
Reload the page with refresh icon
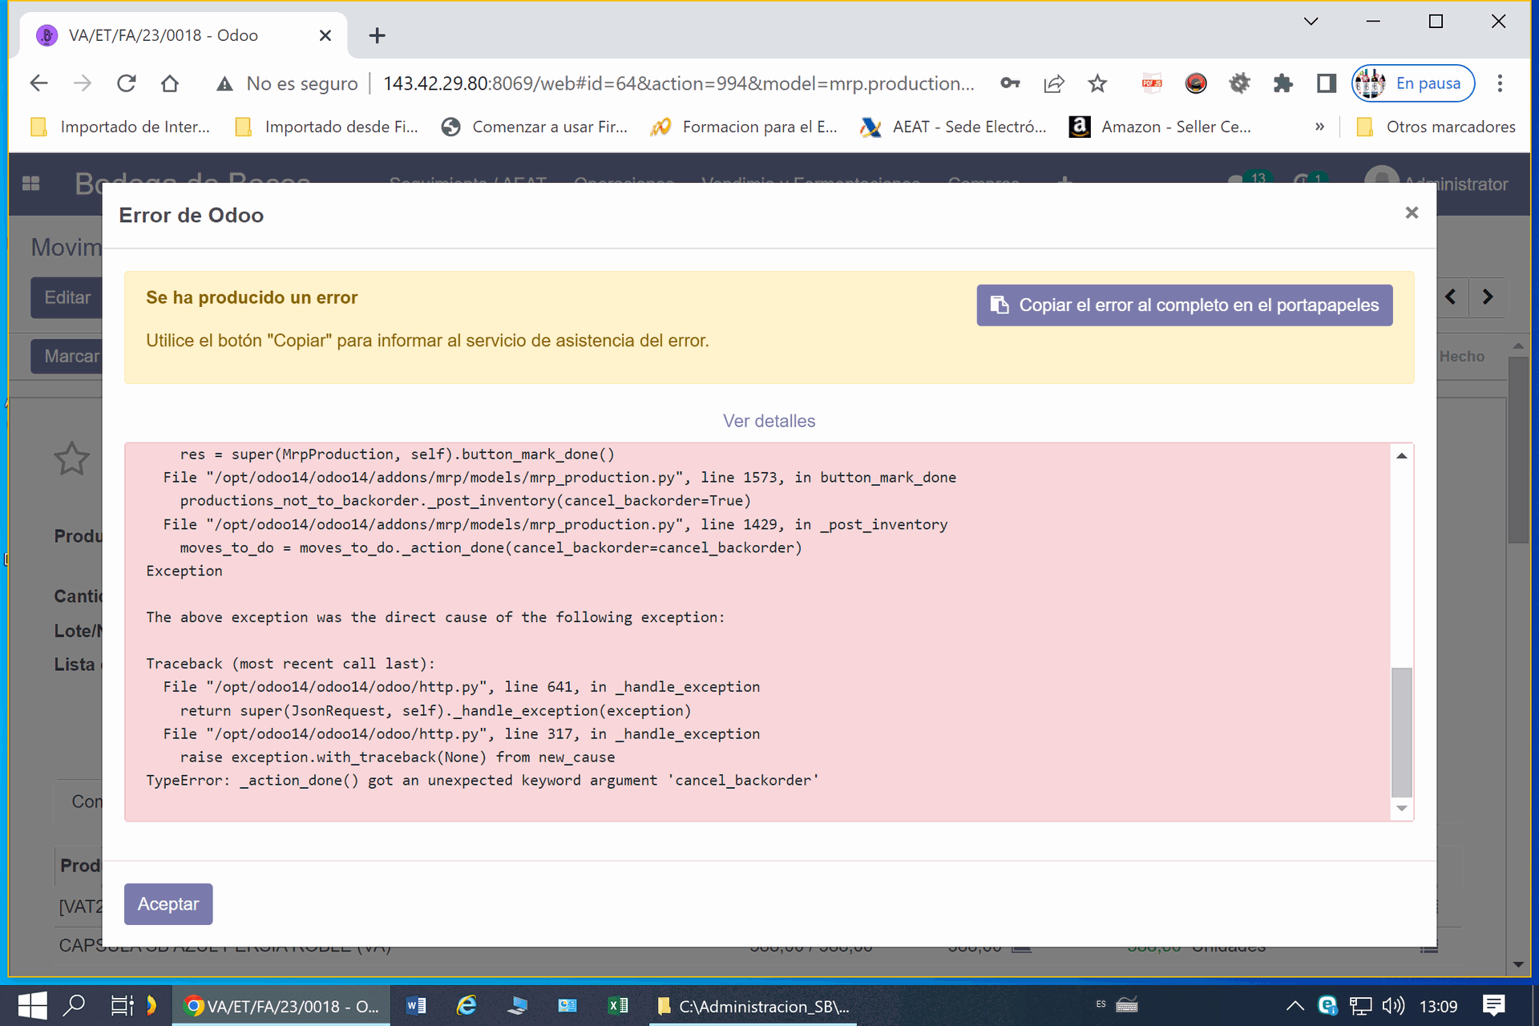[x=126, y=83]
